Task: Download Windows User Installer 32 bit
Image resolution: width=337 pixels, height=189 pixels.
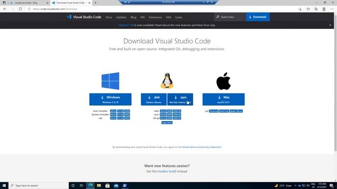Action: tap(121, 111)
